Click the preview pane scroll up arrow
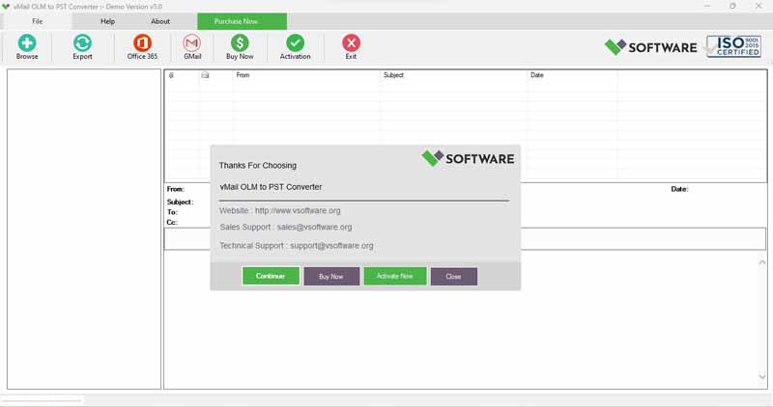This screenshot has height=407, width=773. [x=761, y=262]
